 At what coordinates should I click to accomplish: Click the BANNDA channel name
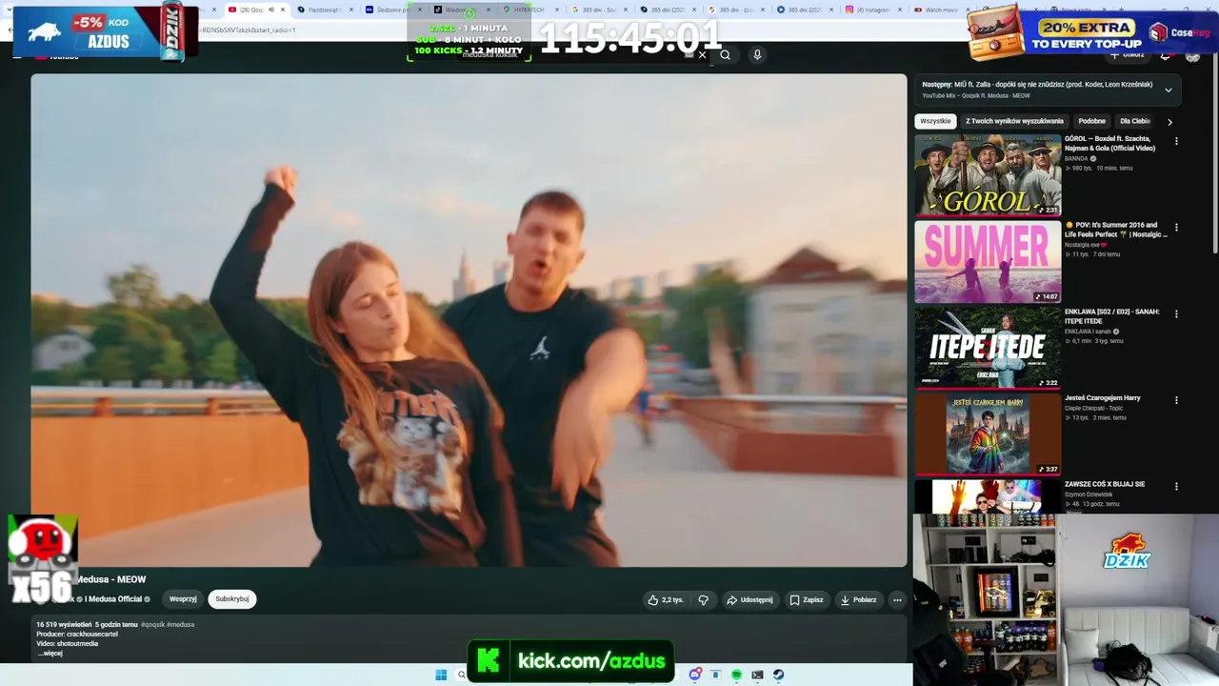point(1077,158)
